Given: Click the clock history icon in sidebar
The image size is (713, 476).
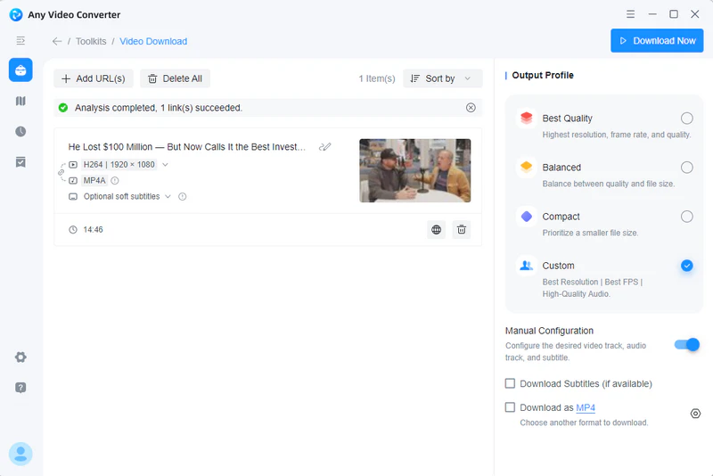Looking at the screenshot, I should click(x=20, y=131).
